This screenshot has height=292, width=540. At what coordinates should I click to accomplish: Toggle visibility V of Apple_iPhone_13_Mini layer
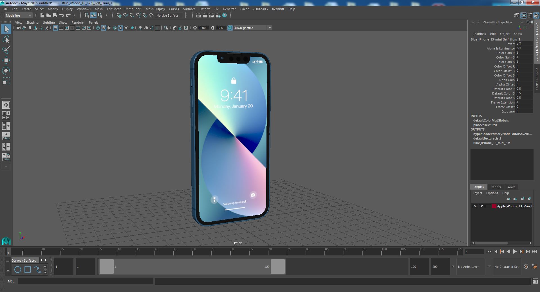pos(475,206)
